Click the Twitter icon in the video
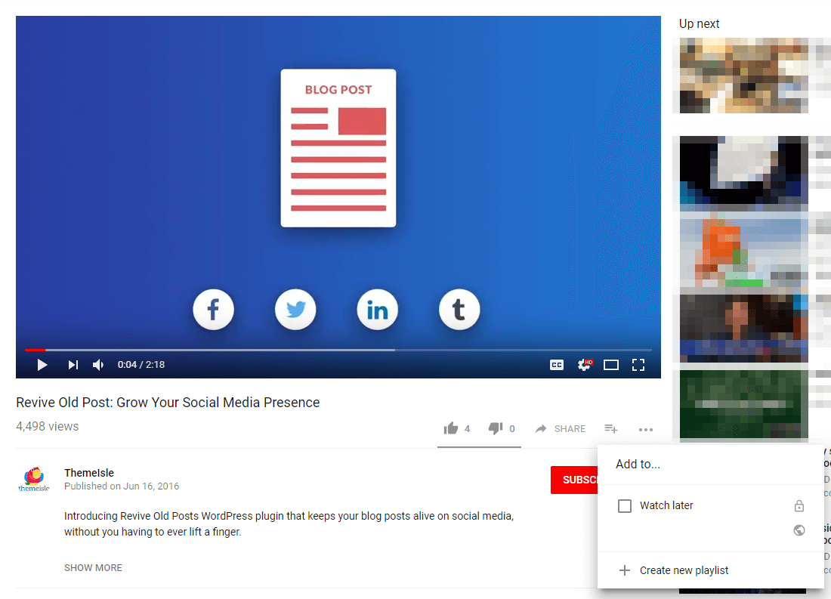 click(x=295, y=310)
